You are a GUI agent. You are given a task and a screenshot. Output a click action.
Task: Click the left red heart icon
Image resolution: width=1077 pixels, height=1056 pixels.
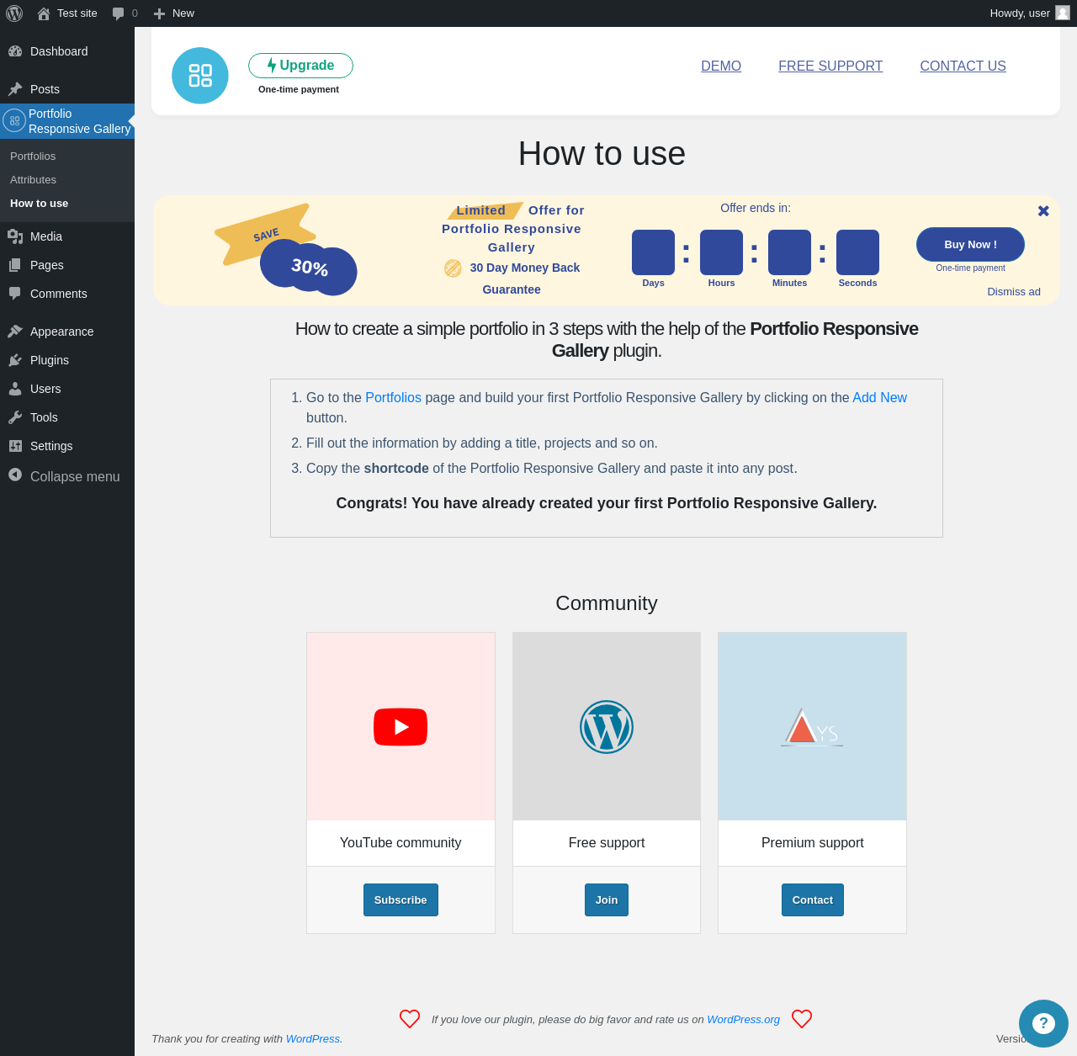[x=410, y=1019]
